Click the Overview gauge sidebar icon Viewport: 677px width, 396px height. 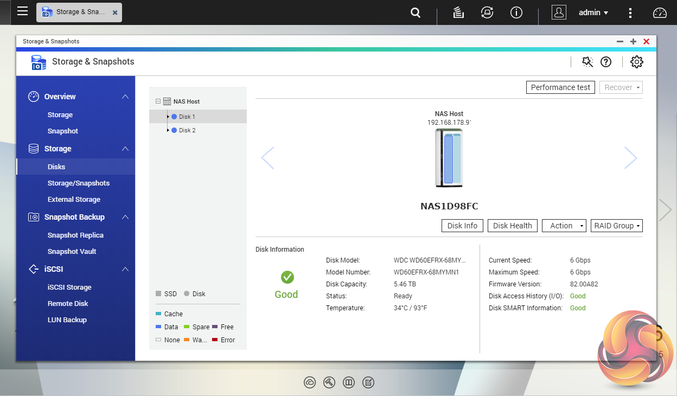pos(34,97)
